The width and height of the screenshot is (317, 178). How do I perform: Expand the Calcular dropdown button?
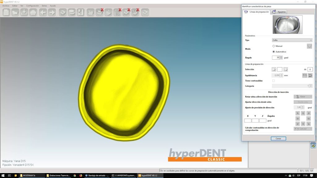(x=303, y=129)
